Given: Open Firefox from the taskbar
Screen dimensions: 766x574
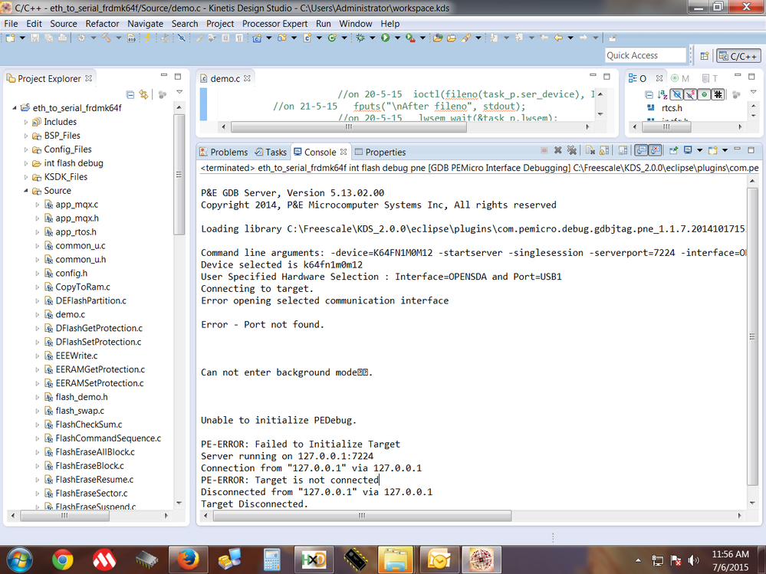Looking at the screenshot, I should 188,560.
